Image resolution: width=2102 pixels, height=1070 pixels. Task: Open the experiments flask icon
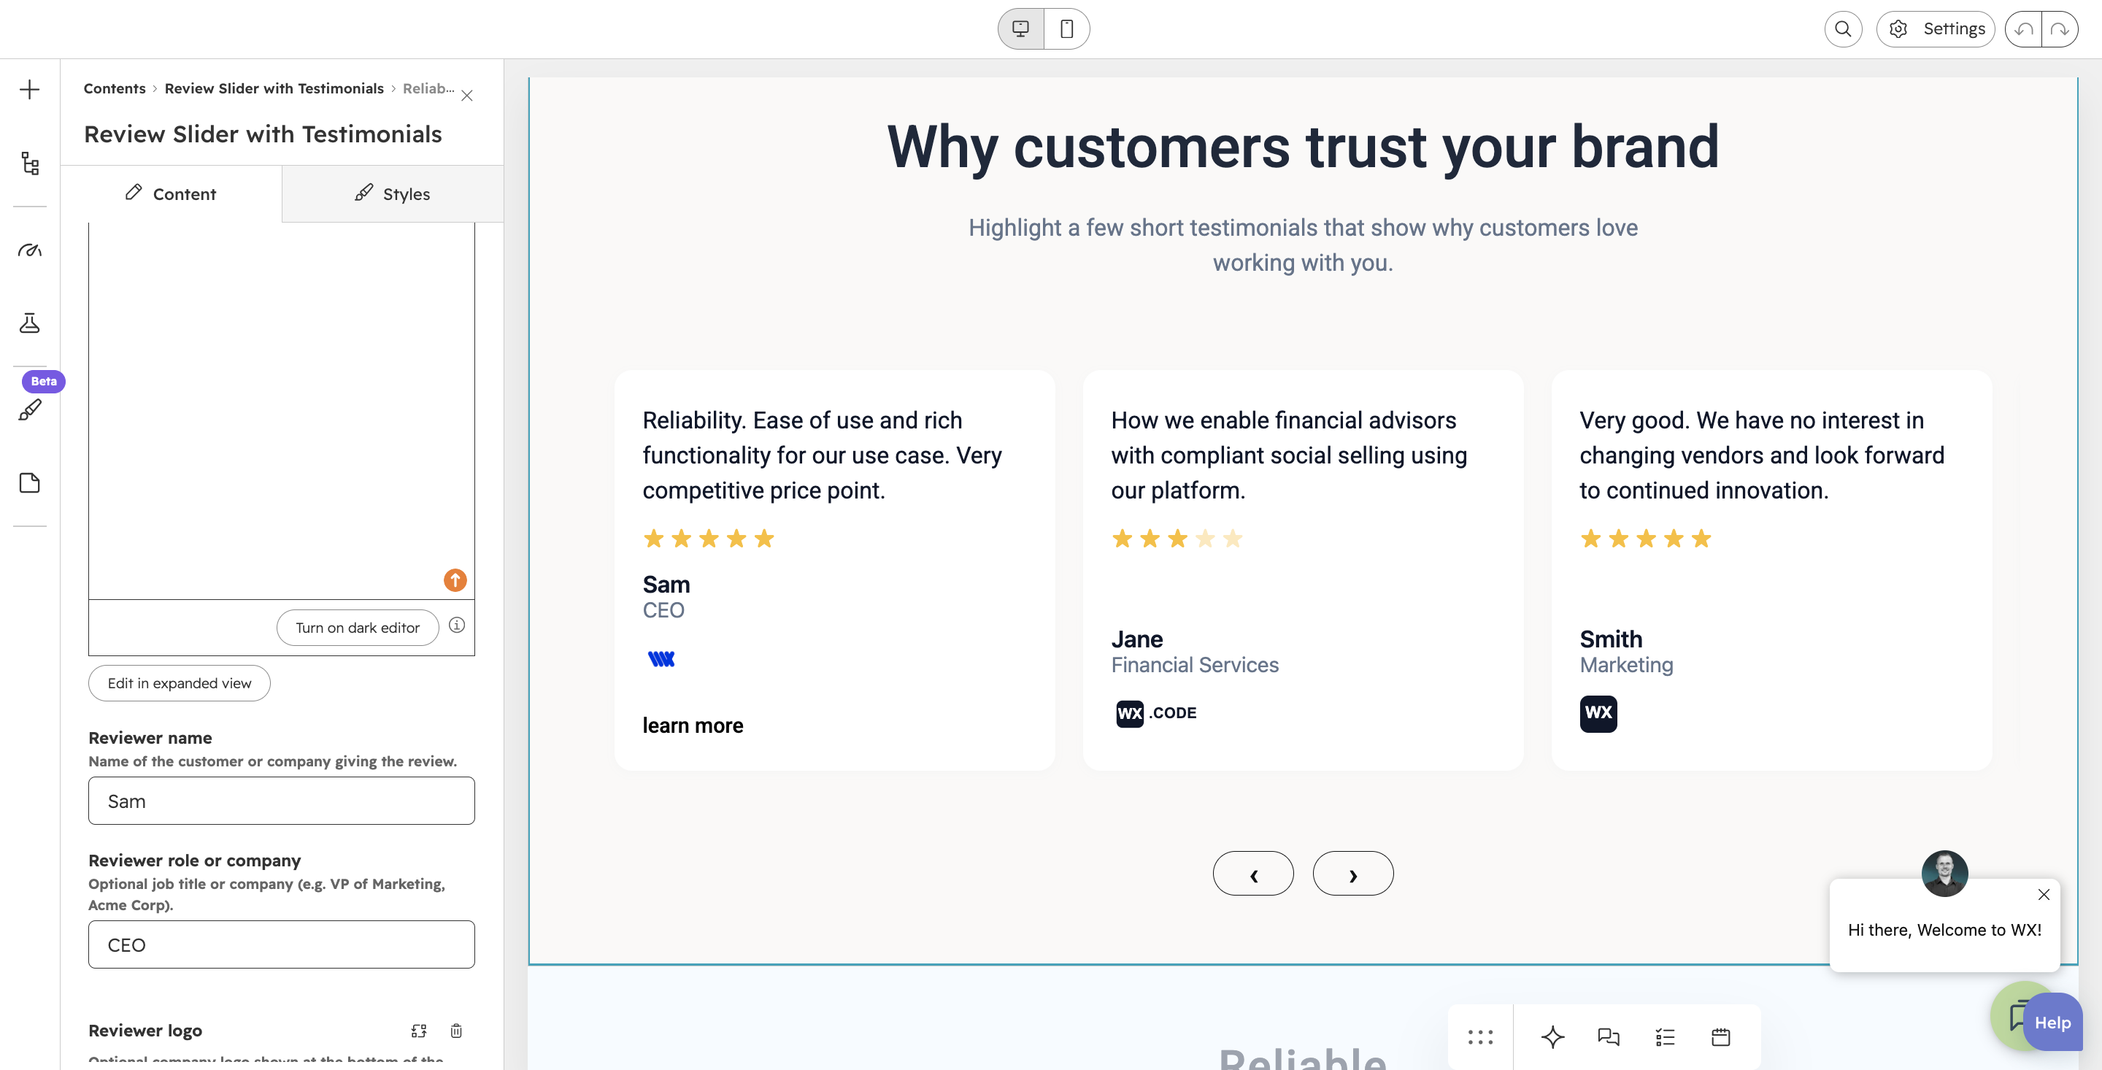click(29, 323)
